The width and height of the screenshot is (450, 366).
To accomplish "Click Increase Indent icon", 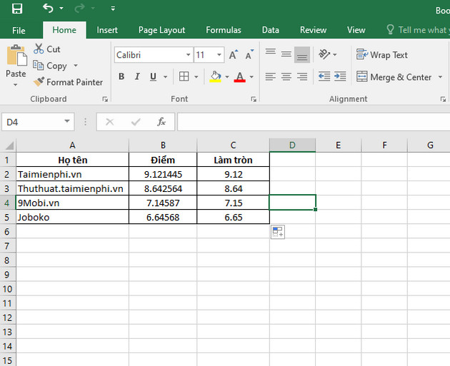I will (341, 76).
